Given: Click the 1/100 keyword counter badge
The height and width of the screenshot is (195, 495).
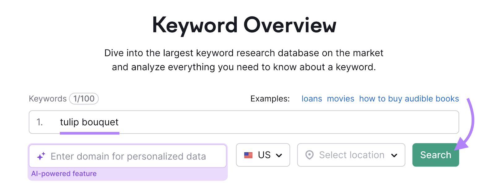Looking at the screenshot, I should 84,98.
